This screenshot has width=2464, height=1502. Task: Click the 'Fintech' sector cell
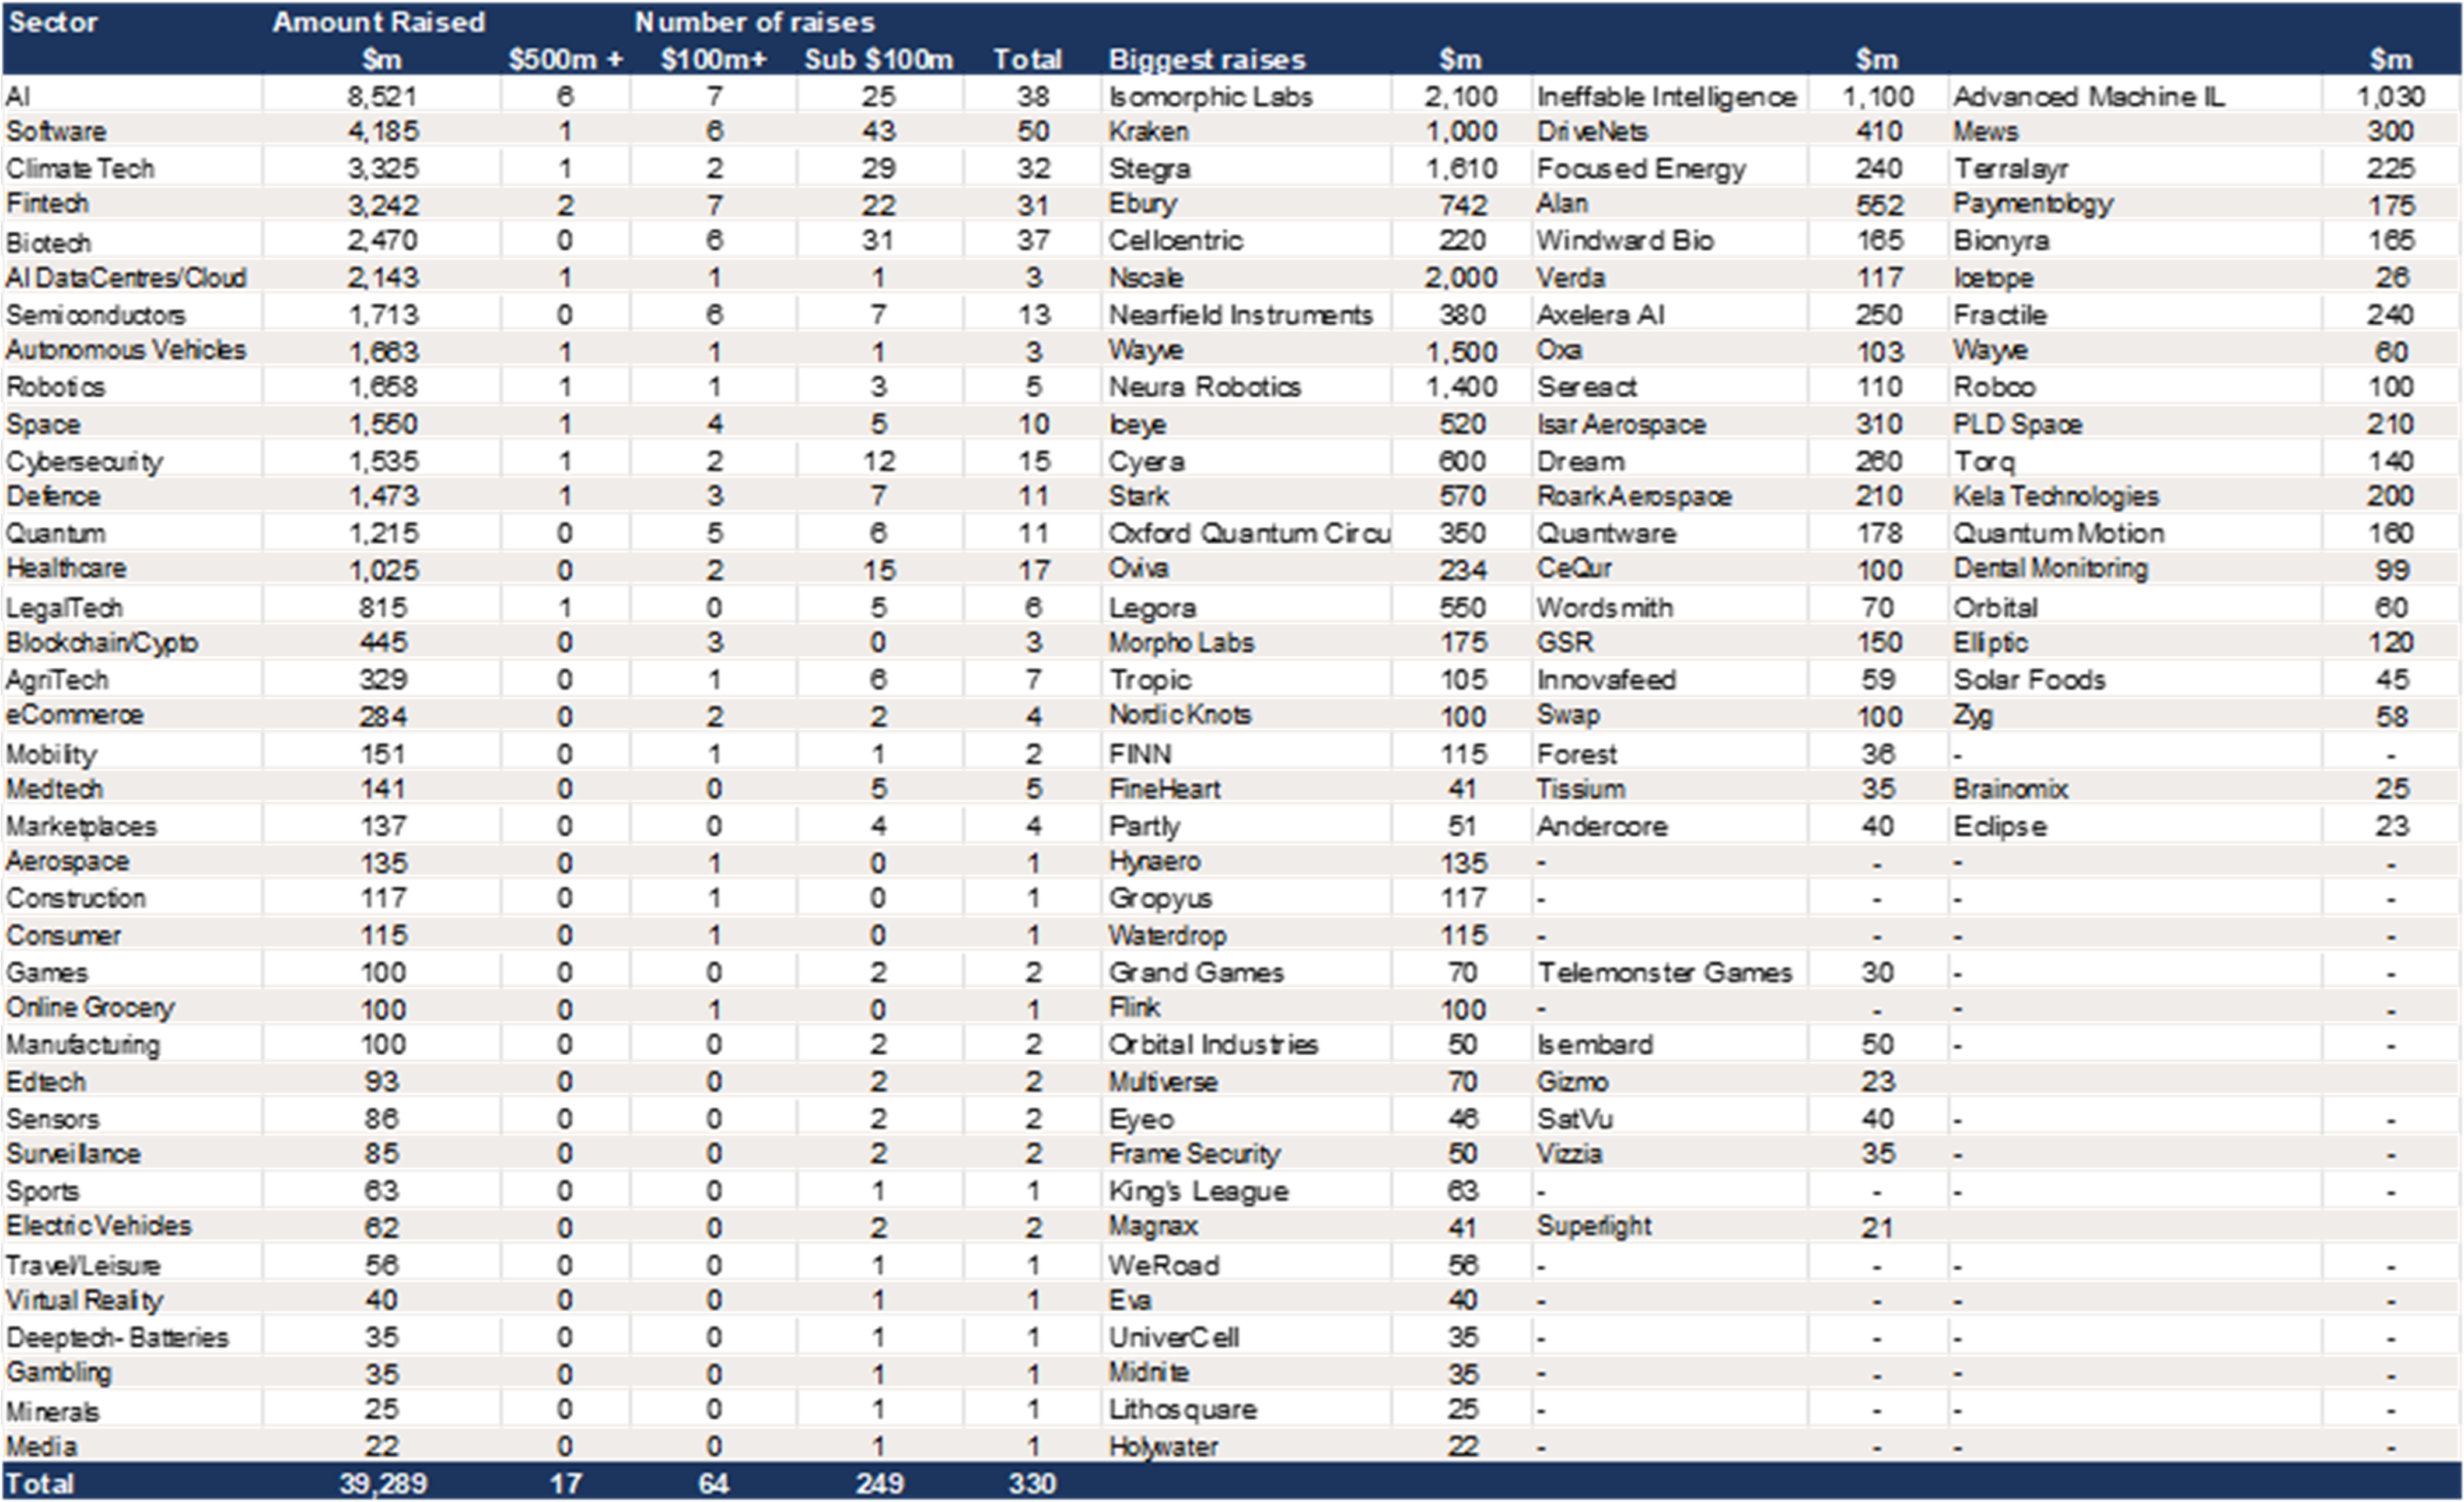click(47, 203)
